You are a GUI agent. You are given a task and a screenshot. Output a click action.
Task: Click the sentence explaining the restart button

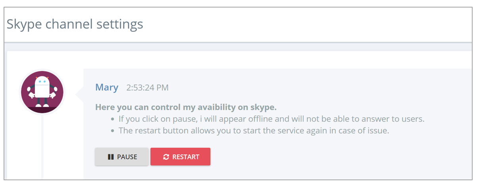click(254, 130)
